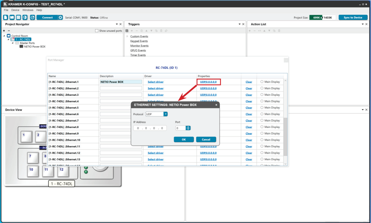This screenshot has width=371, height=223.
Task: Select Main Display radio for Ethernet.13
Action: coord(262,159)
